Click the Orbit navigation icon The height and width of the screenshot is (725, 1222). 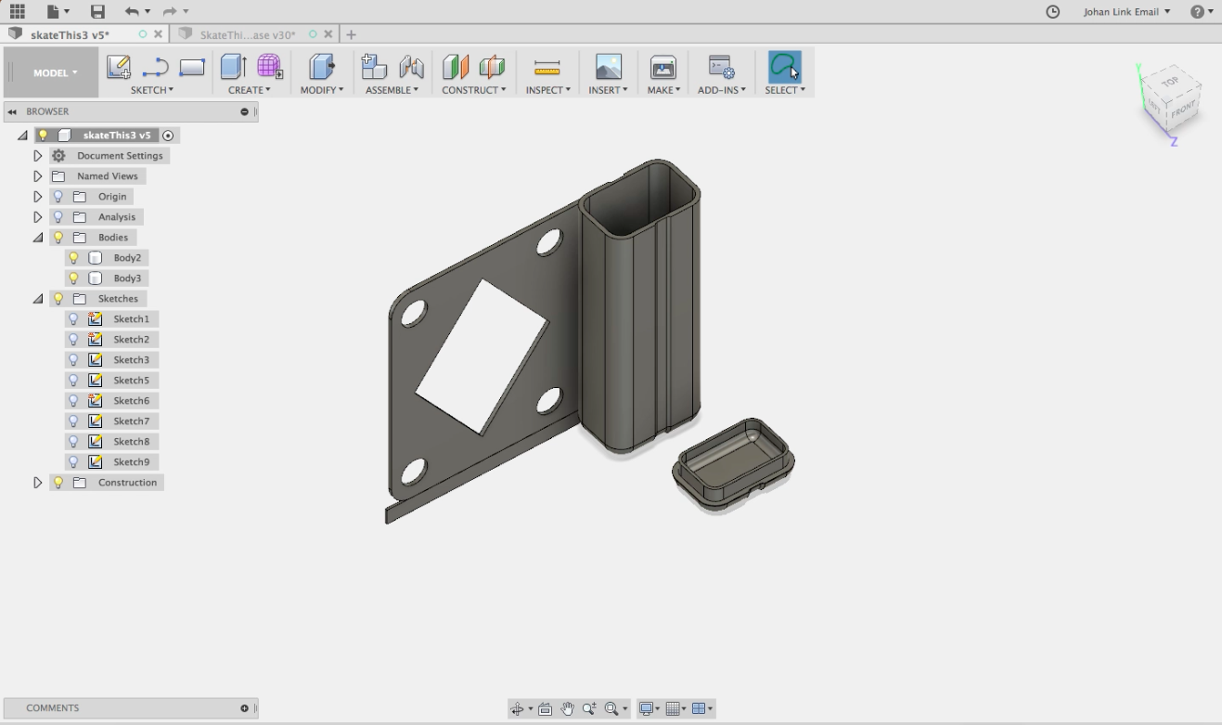[x=517, y=709]
